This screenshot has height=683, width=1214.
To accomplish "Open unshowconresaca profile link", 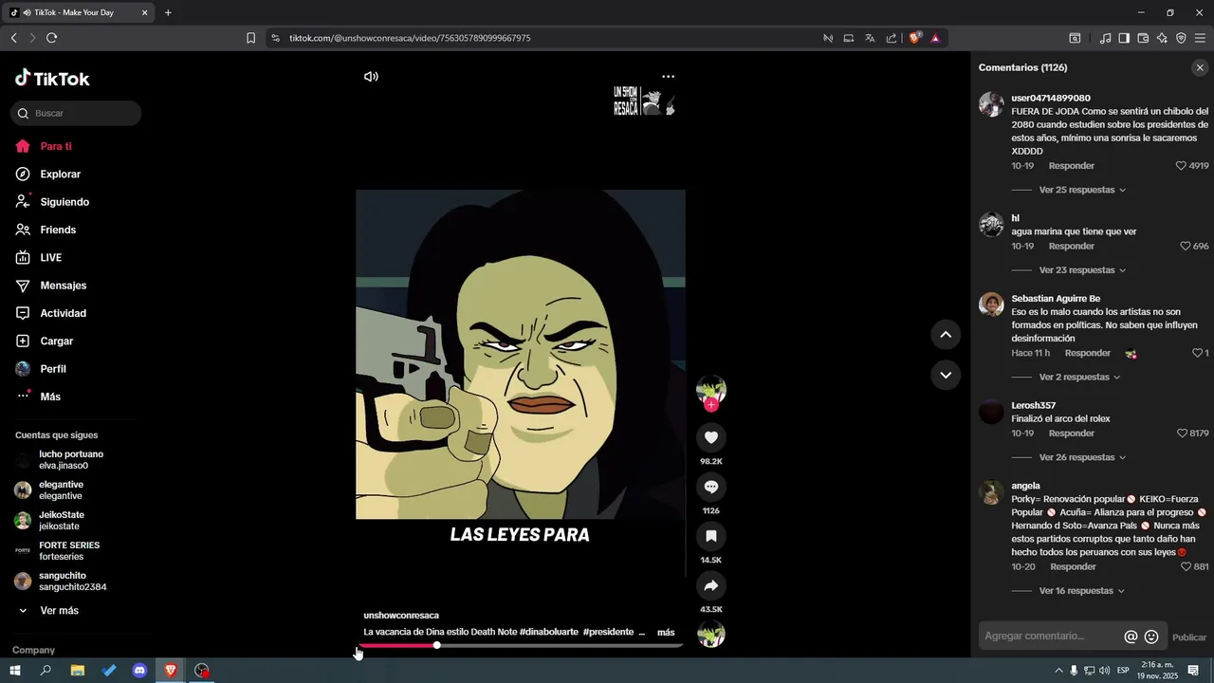I will (x=401, y=616).
